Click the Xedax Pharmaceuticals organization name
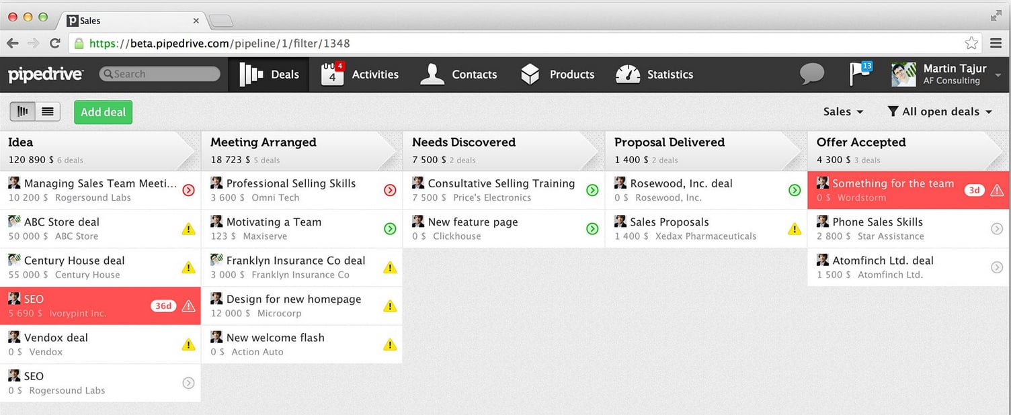 706,236
